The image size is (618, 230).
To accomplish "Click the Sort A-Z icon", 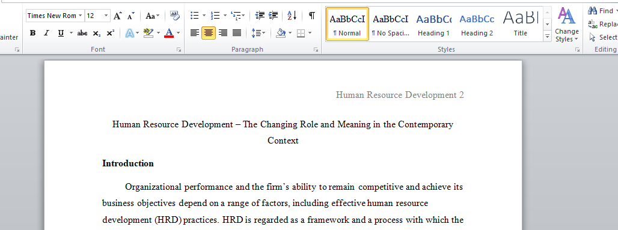I will coord(292,16).
